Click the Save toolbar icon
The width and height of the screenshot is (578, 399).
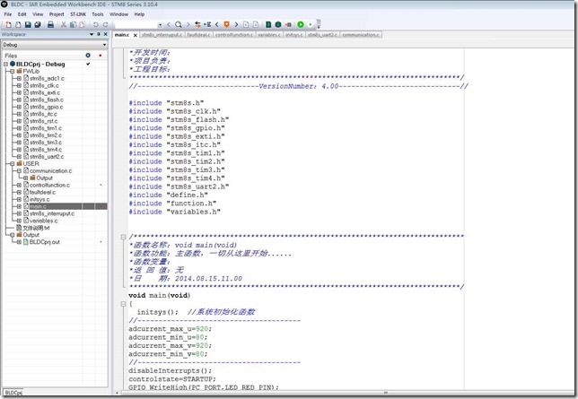point(28,25)
